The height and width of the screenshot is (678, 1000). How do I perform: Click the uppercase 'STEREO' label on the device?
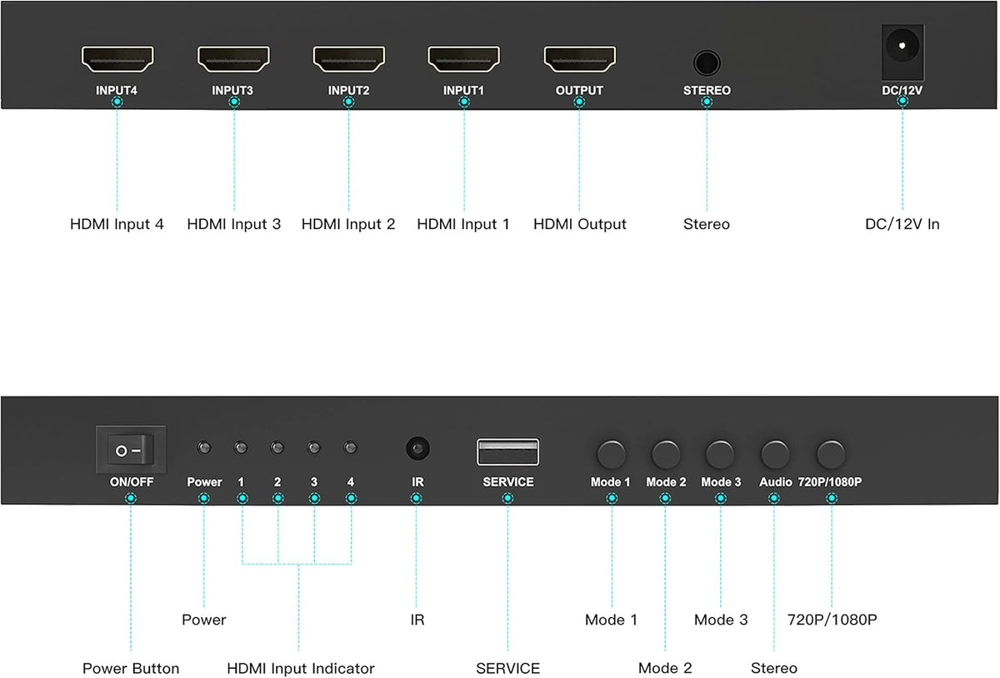click(707, 91)
